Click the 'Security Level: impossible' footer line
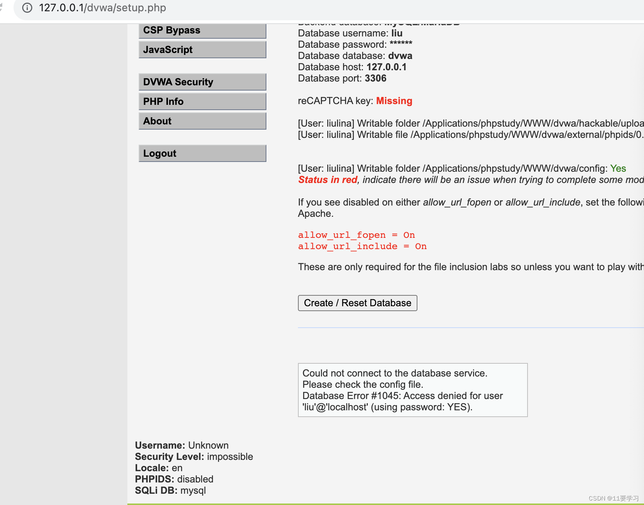This screenshot has height=505, width=644. coord(194,457)
